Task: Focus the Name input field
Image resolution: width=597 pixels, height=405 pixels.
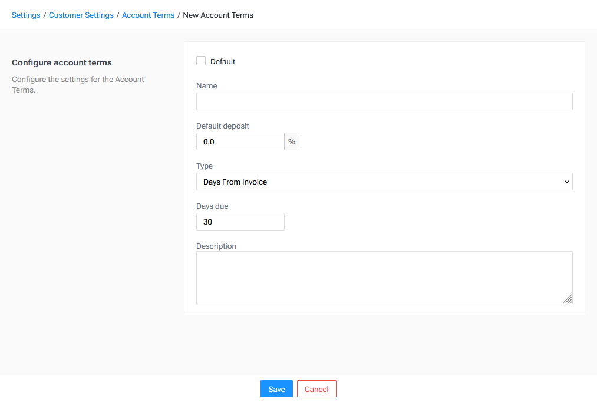Action: [384, 101]
